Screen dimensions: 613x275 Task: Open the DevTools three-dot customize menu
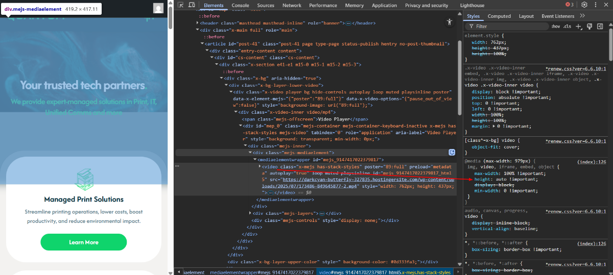(x=596, y=5)
